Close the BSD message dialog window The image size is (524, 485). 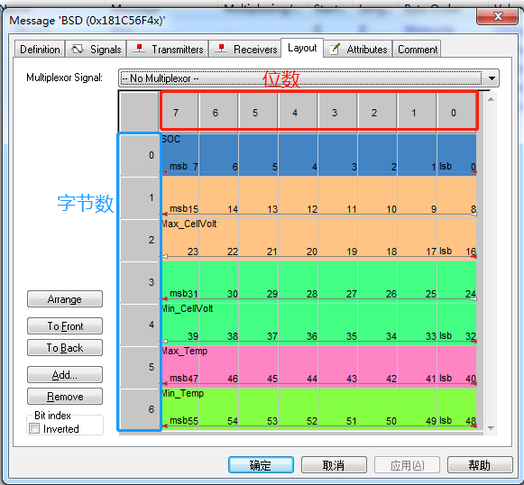point(498,17)
